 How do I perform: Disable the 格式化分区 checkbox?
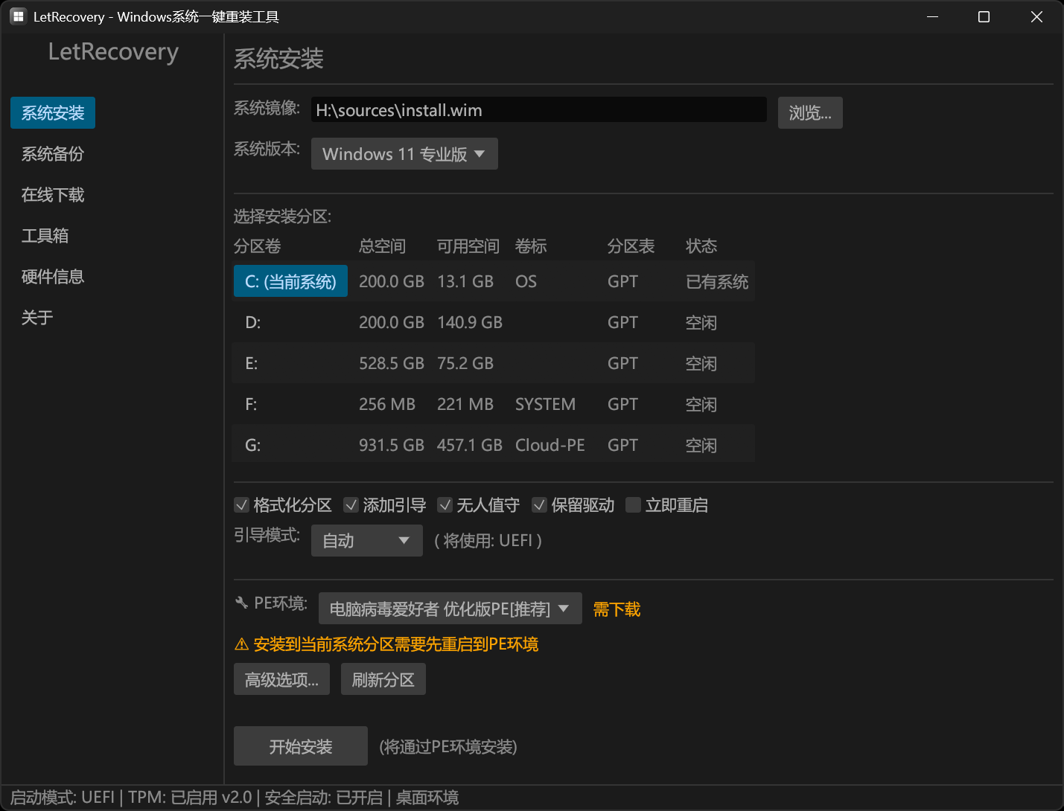tap(242, 504)
